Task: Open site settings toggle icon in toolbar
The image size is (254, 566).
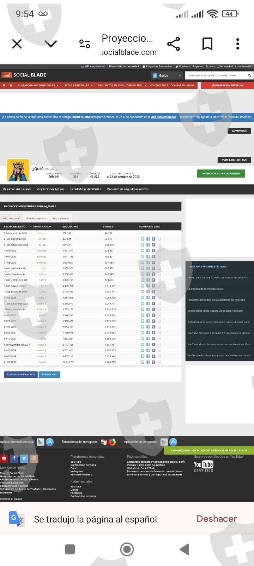Action: point(85,44)
